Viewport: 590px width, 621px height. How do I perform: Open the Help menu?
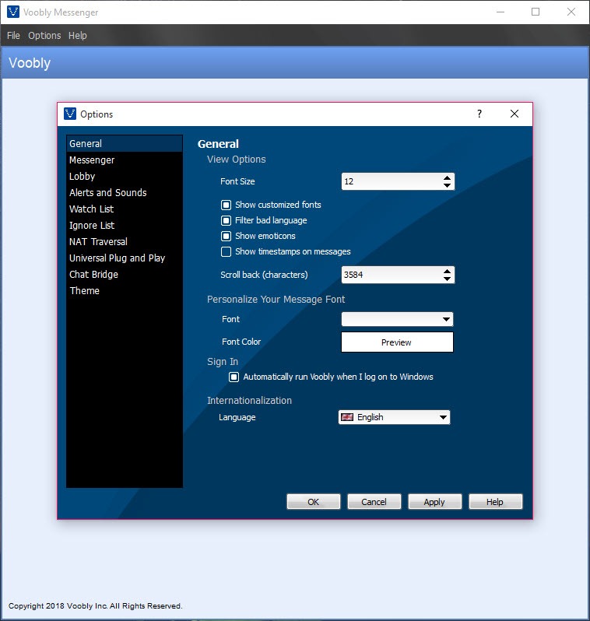coord(77,36)
